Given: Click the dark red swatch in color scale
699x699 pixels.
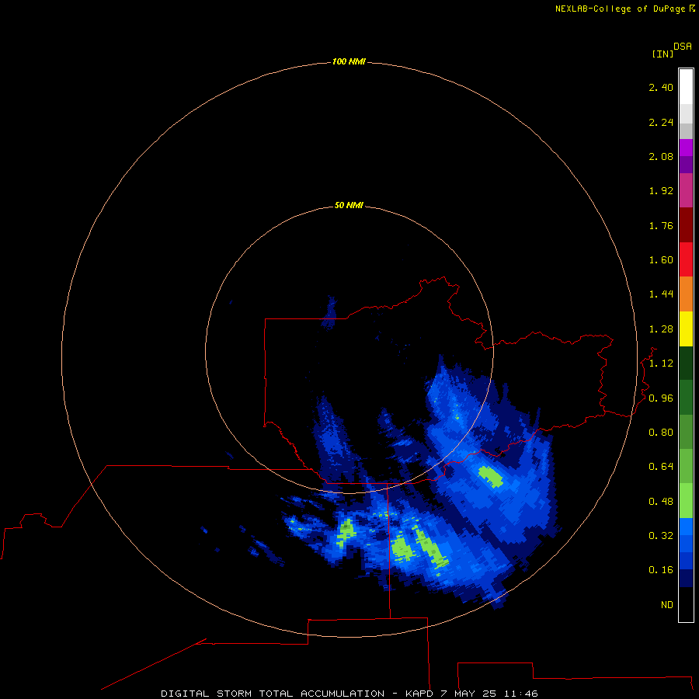Looking at the screenshot, I should point(686,225).
